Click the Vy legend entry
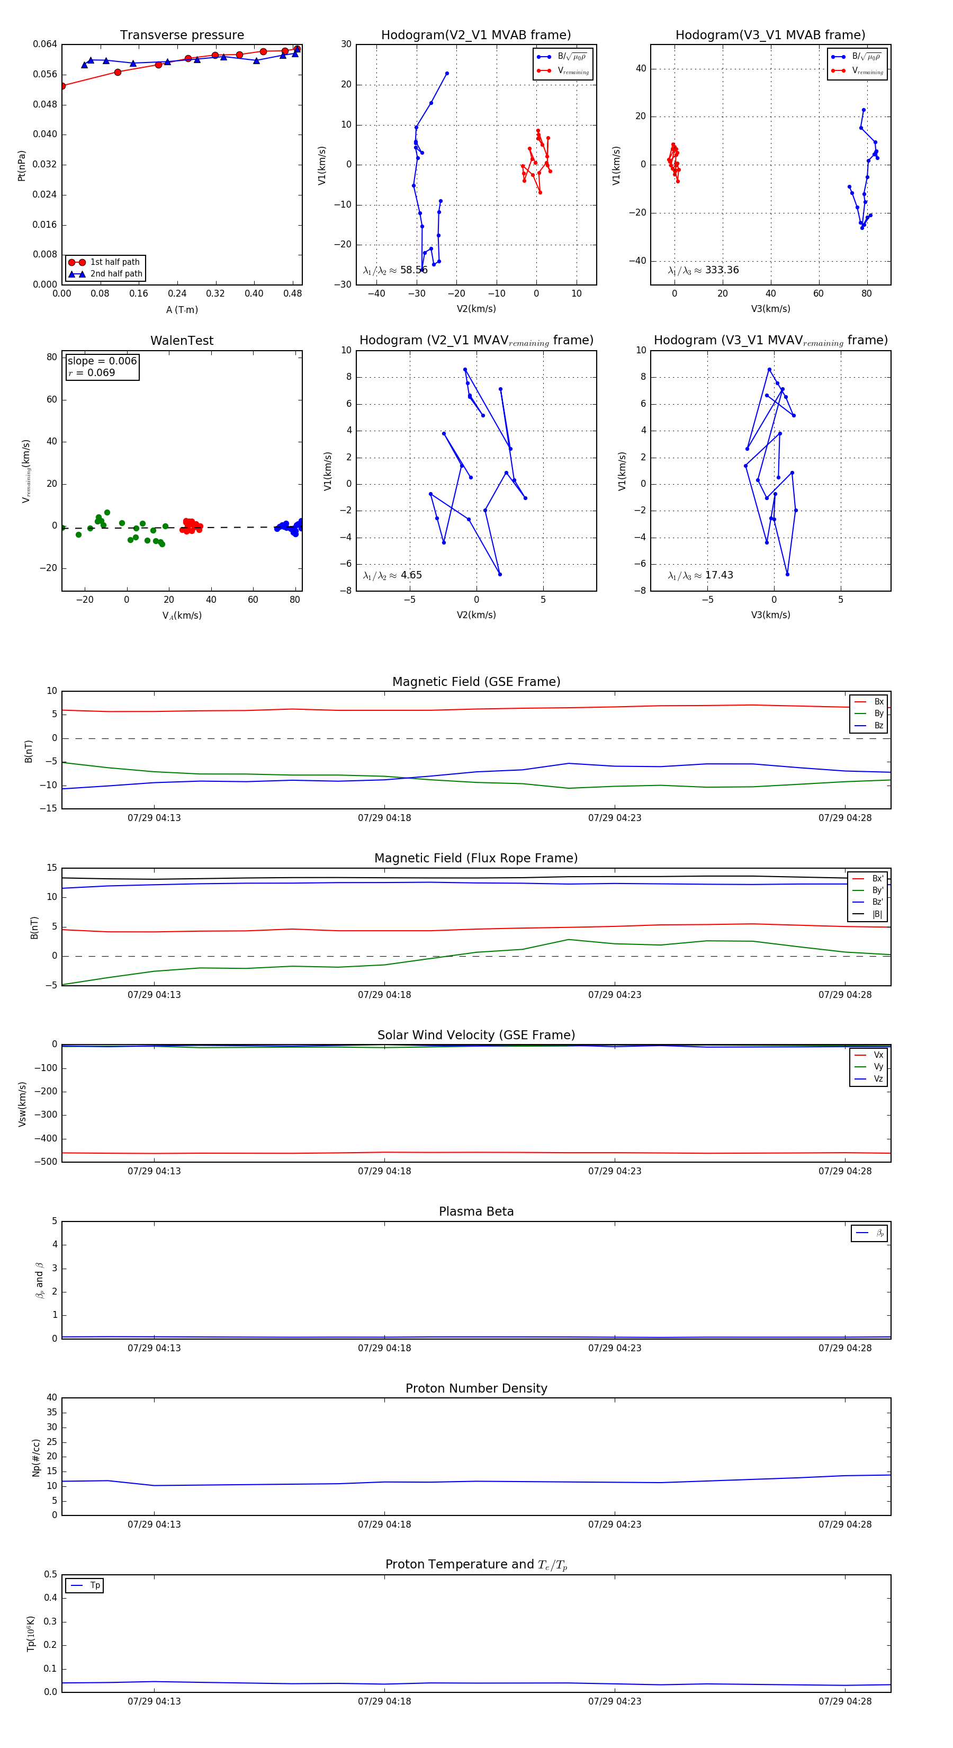The width and height of the screenshot is (953, 1748). pyautogui.click(x=869, y=1067)
